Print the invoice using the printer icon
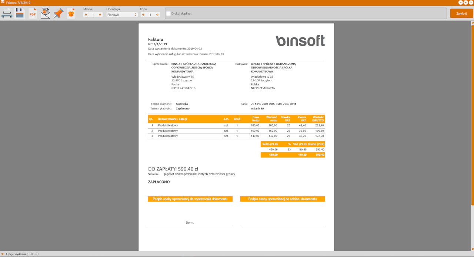The width and height of the screenshot is (474, 257). point(7,13)
